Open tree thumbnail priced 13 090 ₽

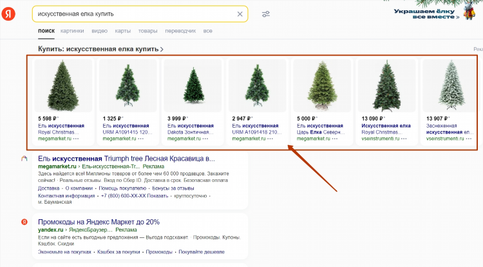point(386,86)
